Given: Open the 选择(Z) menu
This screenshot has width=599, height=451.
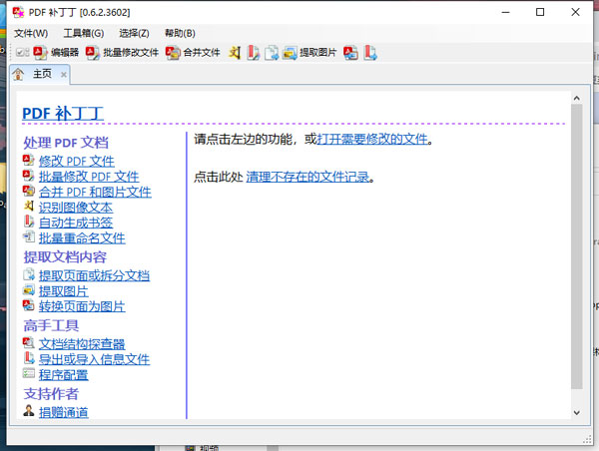Looking at the screenshot, I should tap(134, 33).
